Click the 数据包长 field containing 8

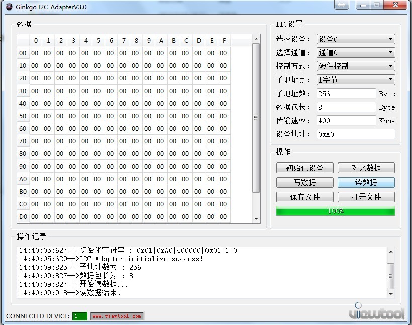click(346, 107)
